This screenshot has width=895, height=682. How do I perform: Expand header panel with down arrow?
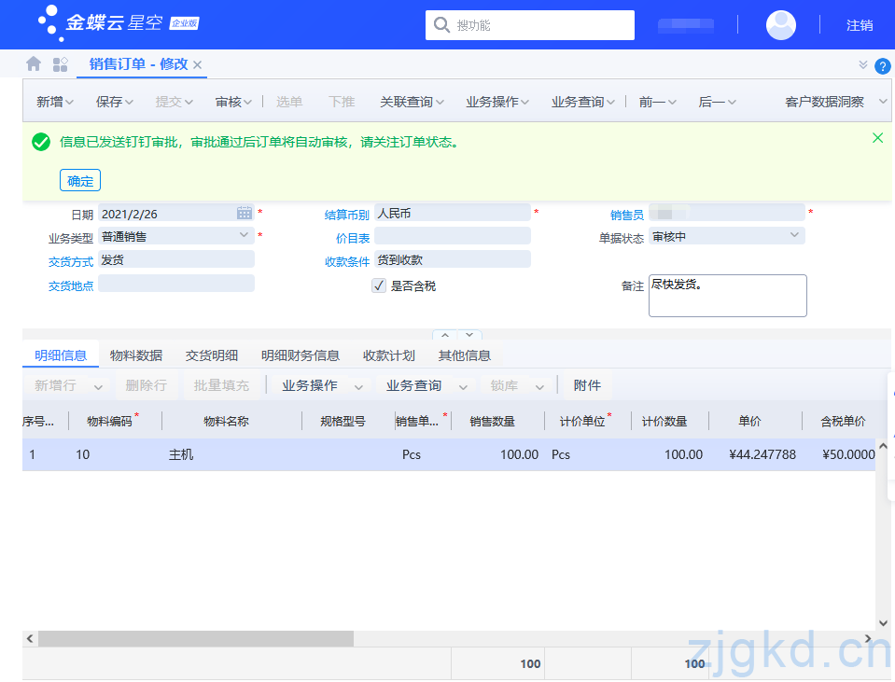click(469, 335)
